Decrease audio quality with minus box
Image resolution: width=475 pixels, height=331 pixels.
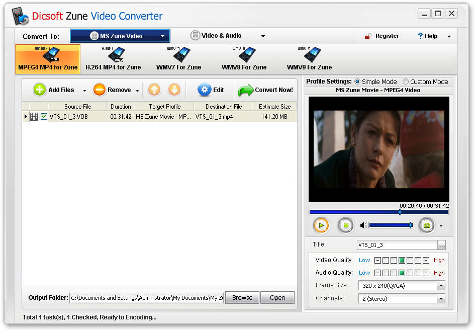377,273
